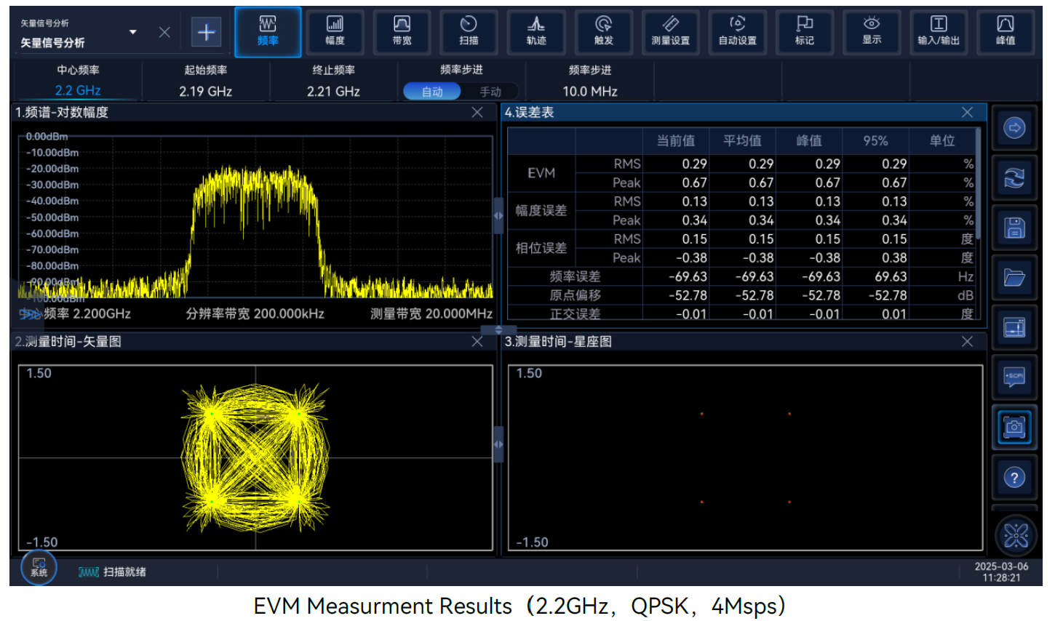Select the 峰值 column header in error table
The width and height of the screenshot is (1055, 621).
pyautogui.click(x=808, y=140)
